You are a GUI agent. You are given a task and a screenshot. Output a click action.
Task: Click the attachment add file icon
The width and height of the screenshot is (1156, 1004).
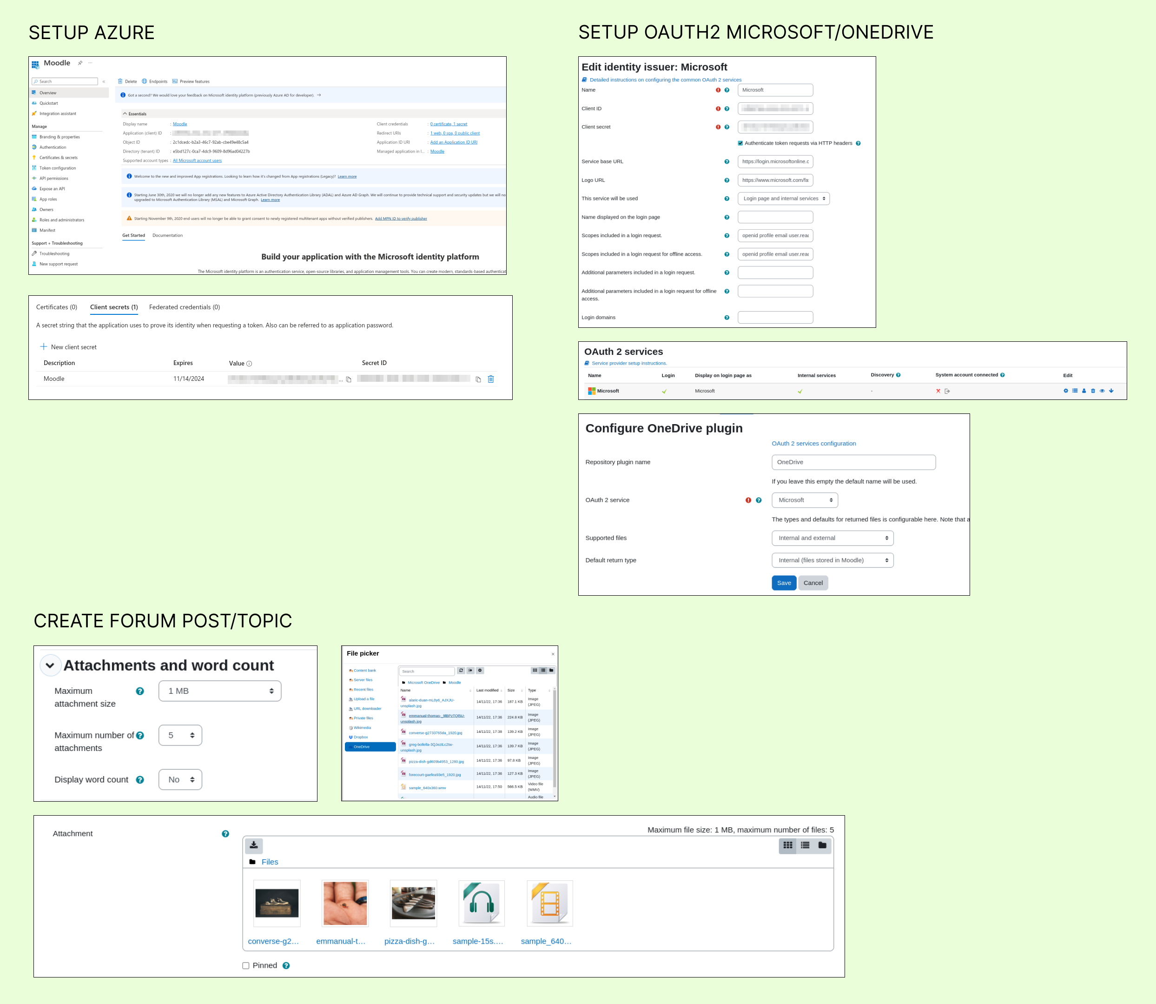click(254, 845)
